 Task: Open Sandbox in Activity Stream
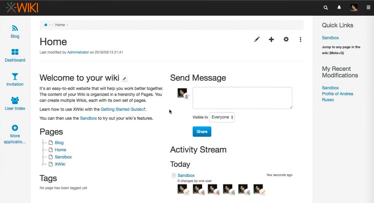[x=186, y=176]
